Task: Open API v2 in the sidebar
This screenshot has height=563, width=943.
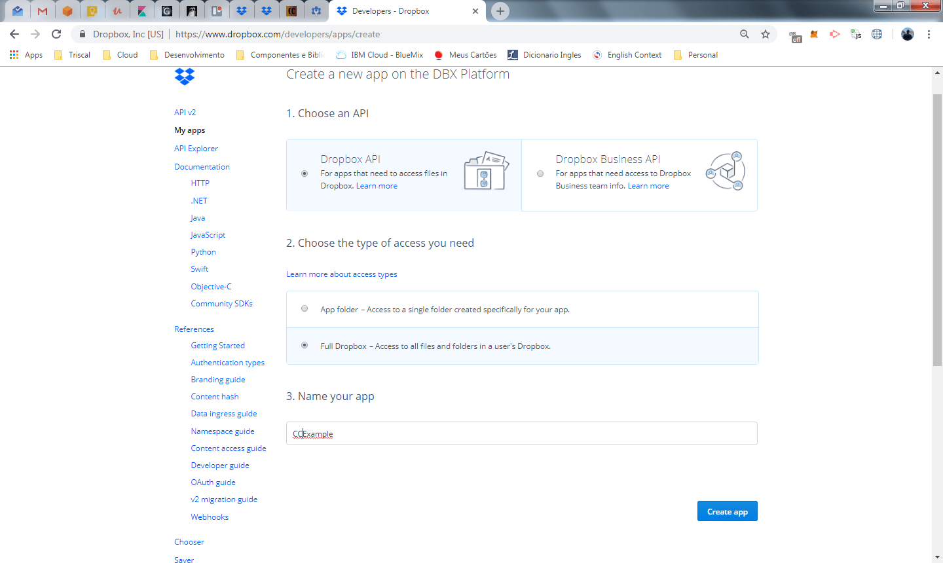Action: pyautogui.click(x=185, y=113)
